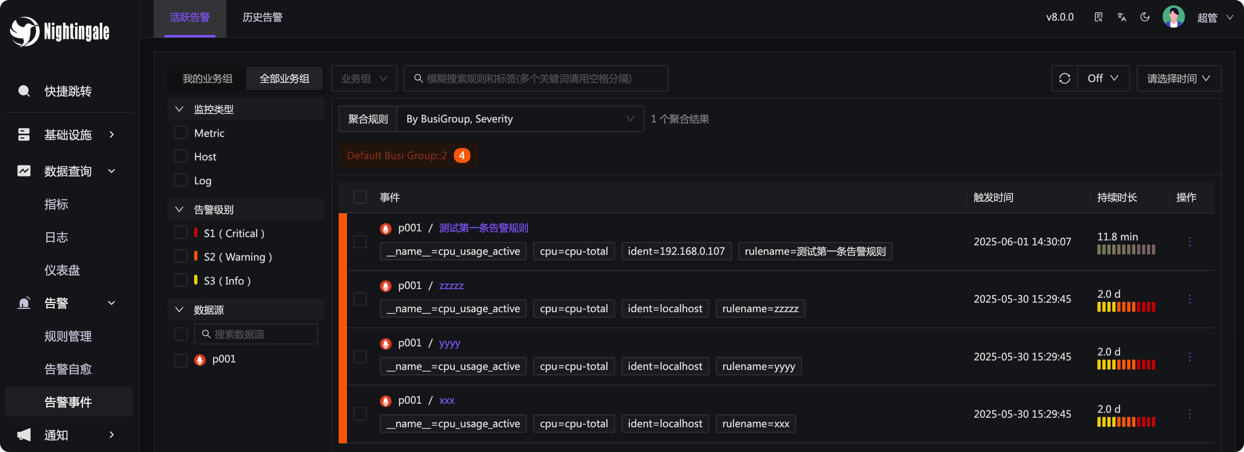Switch to 历史告警 tab
This screenshot has width=1244, height=452.
[262, 17]
